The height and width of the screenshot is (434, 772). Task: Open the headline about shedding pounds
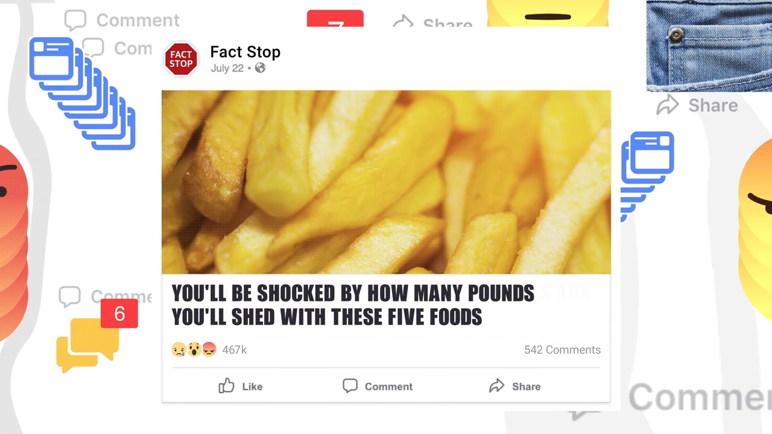pyautogui.click(x=353, y=305)
